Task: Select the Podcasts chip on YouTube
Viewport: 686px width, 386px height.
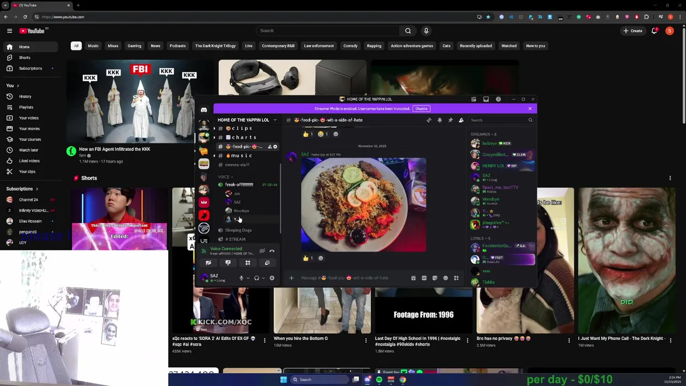Action: tap(178, 46)
